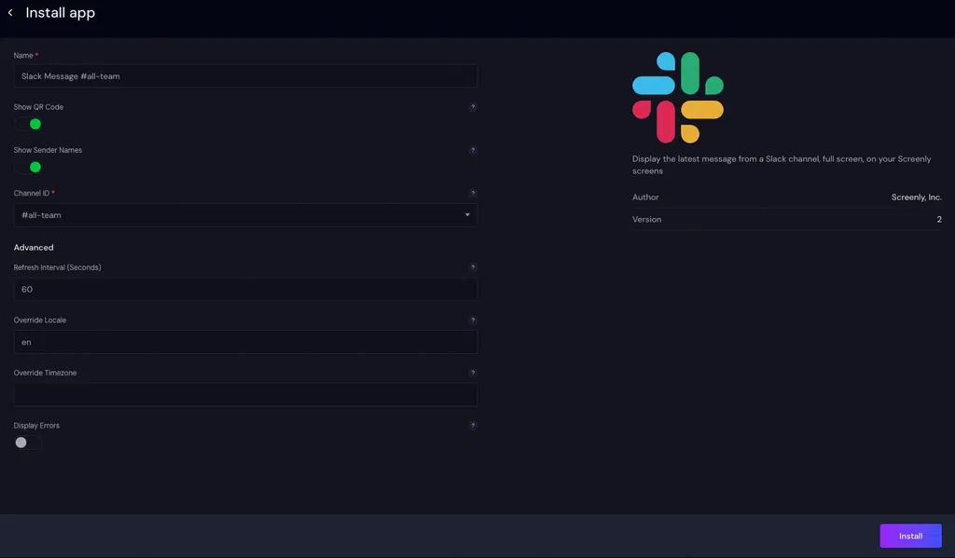Open help icon for Channel ID

click(x=473, y=194)
